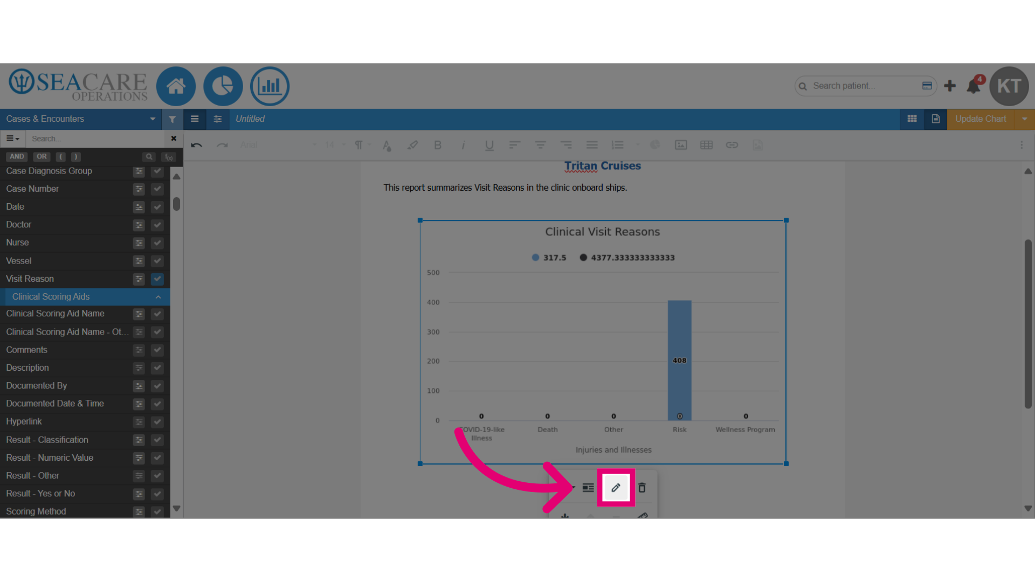Open paragraph format dropdown

pos(362,145)
